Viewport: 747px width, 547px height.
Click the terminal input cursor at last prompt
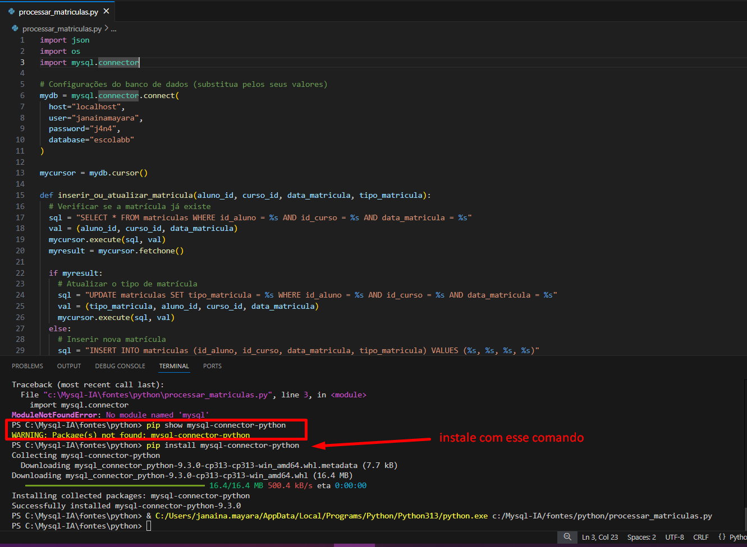tap(149, 526)
